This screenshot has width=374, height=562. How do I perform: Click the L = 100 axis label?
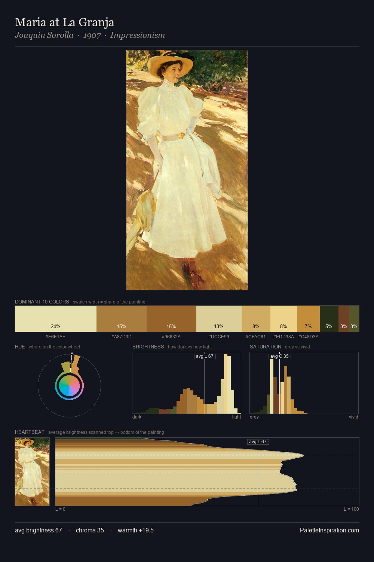pyautogui.click(x=351, y=509)
